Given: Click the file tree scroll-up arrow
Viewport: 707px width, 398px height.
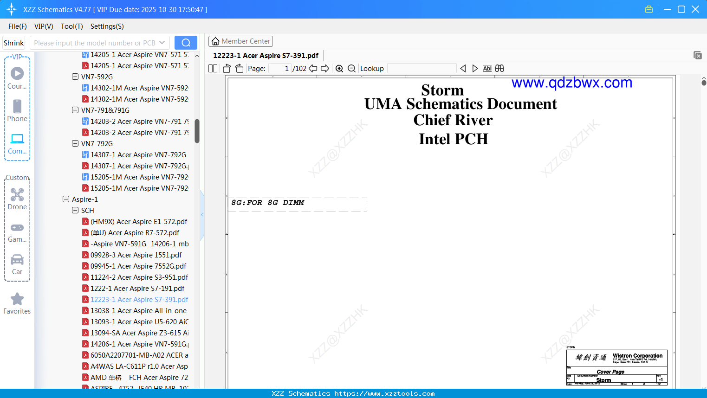Looking at the screenshot, I should [197, 56].
